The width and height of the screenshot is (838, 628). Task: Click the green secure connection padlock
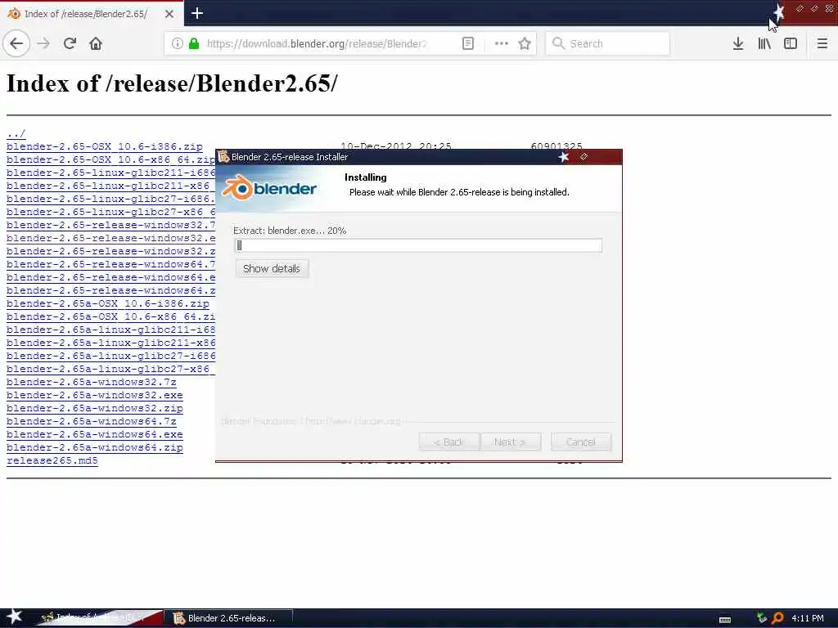tap(194, 43)
